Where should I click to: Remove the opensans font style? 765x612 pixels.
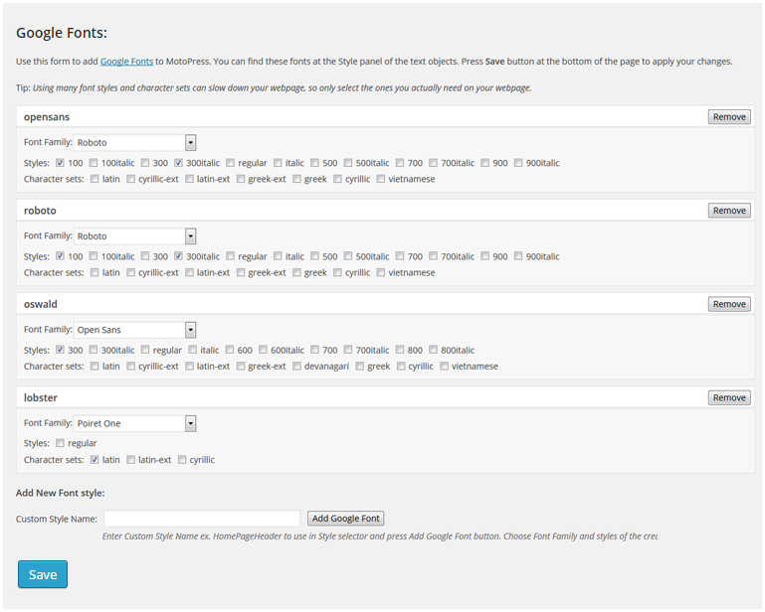click(x=729, y=117)
